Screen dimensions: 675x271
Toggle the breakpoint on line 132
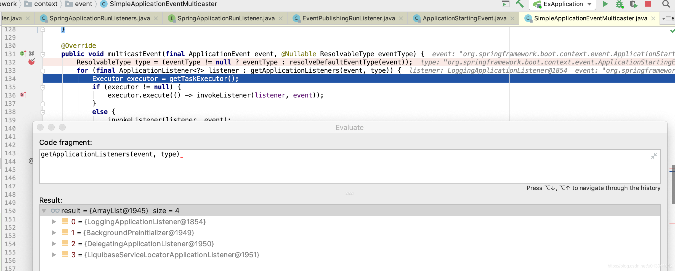(x=31, y=62)
